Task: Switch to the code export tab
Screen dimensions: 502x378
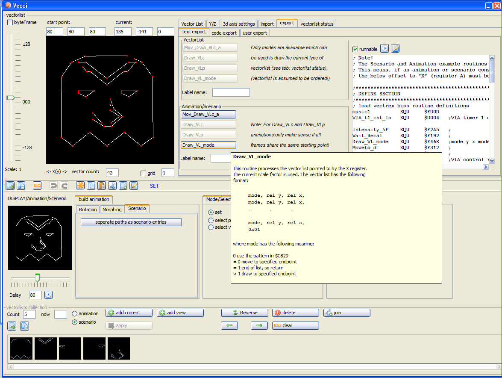Action: (x=224, y=33)
